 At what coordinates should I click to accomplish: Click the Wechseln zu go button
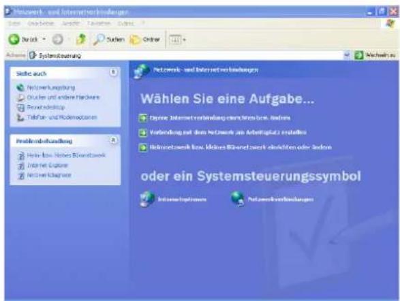click(x=375, y=54)
